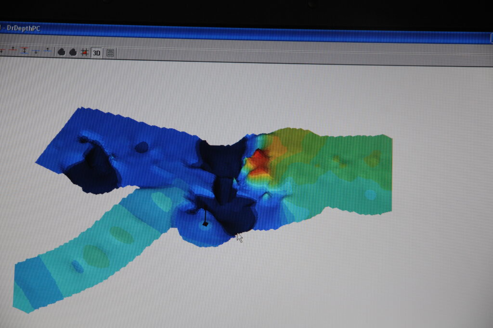The height and width of the screenshot is (328, 493).
Task: Click the partly visible red down-arrow icon
Action: 1,50
